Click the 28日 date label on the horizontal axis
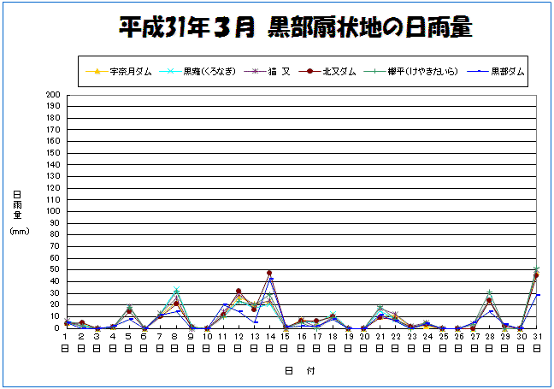 [489, 343]
